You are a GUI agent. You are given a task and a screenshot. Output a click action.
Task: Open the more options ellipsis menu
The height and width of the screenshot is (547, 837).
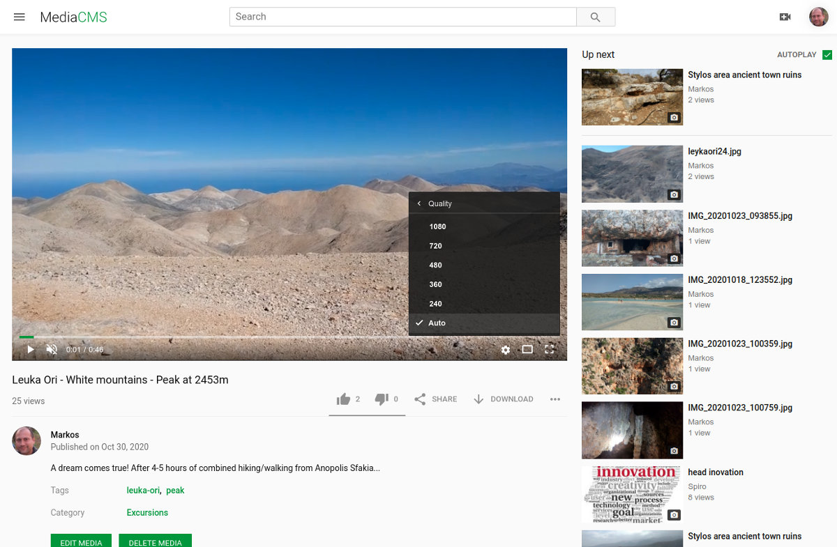(x=555, y=399)
